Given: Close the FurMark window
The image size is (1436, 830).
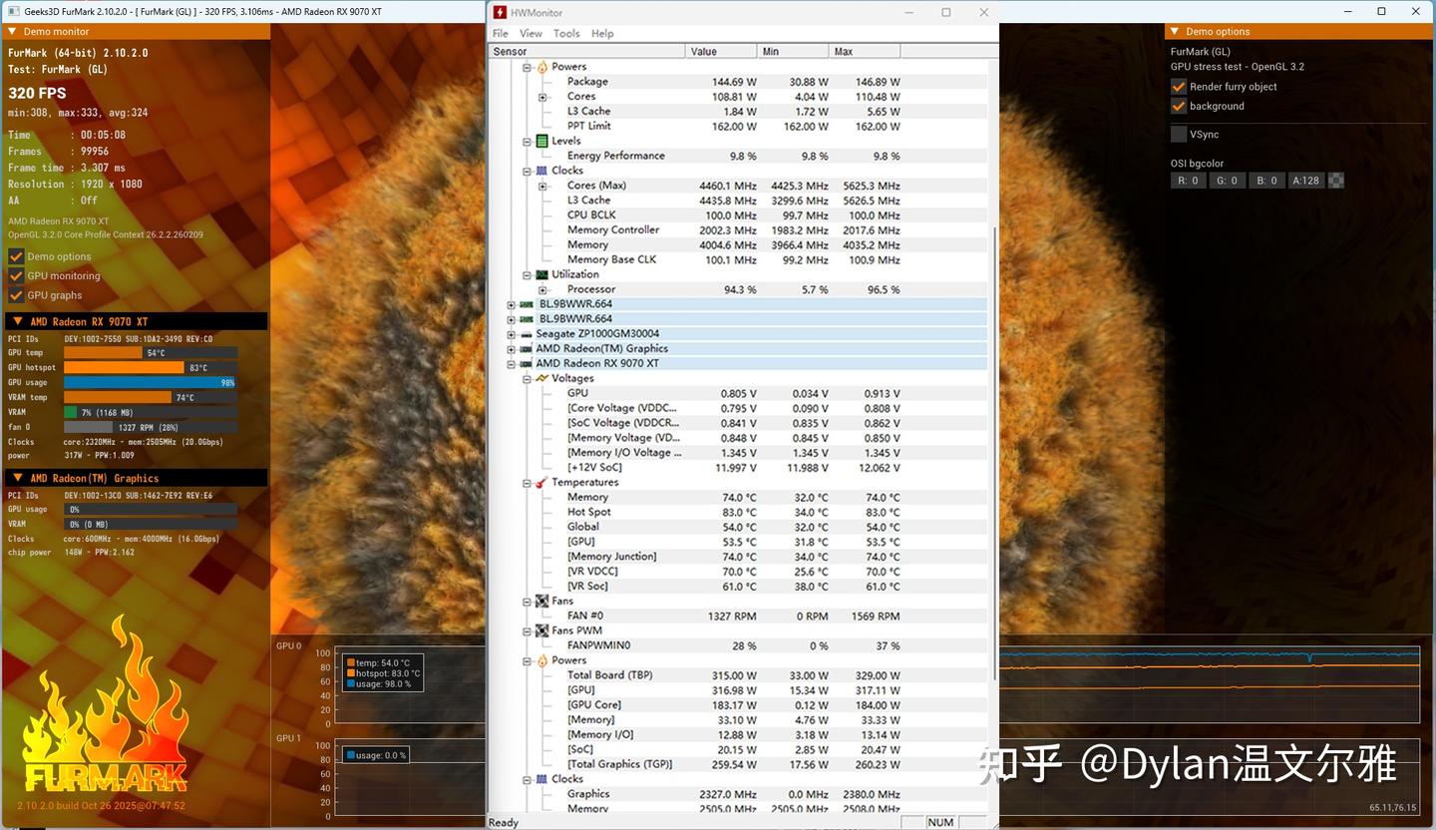Looking at the screenshot, I should pos(1417,11).
